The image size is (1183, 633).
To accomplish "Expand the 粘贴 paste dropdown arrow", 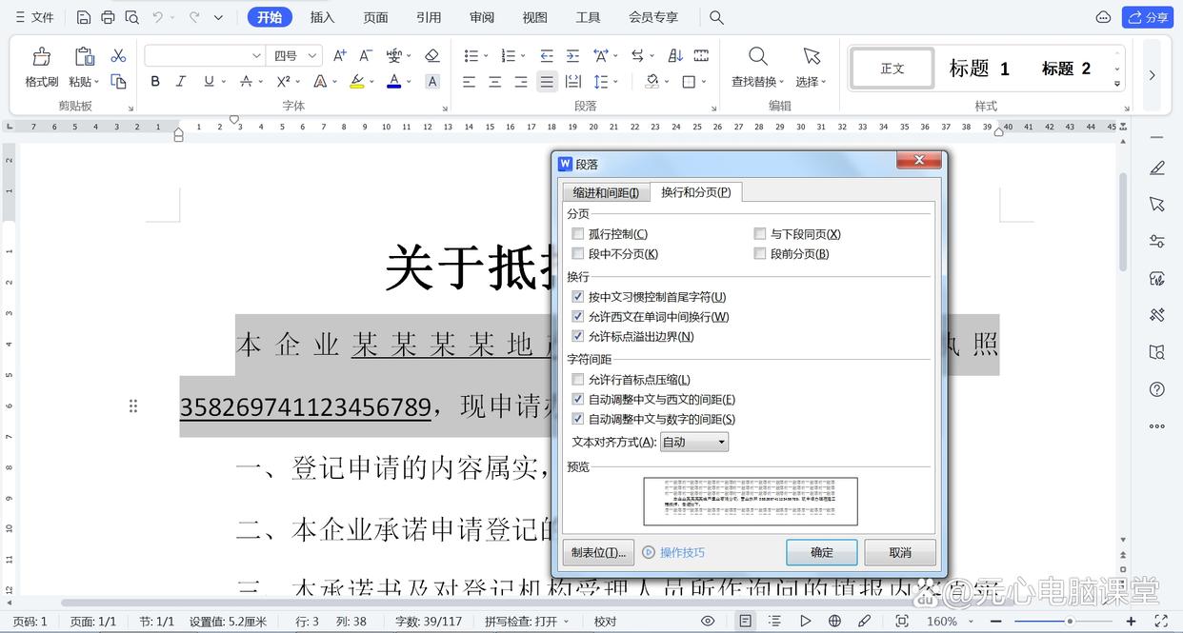I will click(96, 83).
